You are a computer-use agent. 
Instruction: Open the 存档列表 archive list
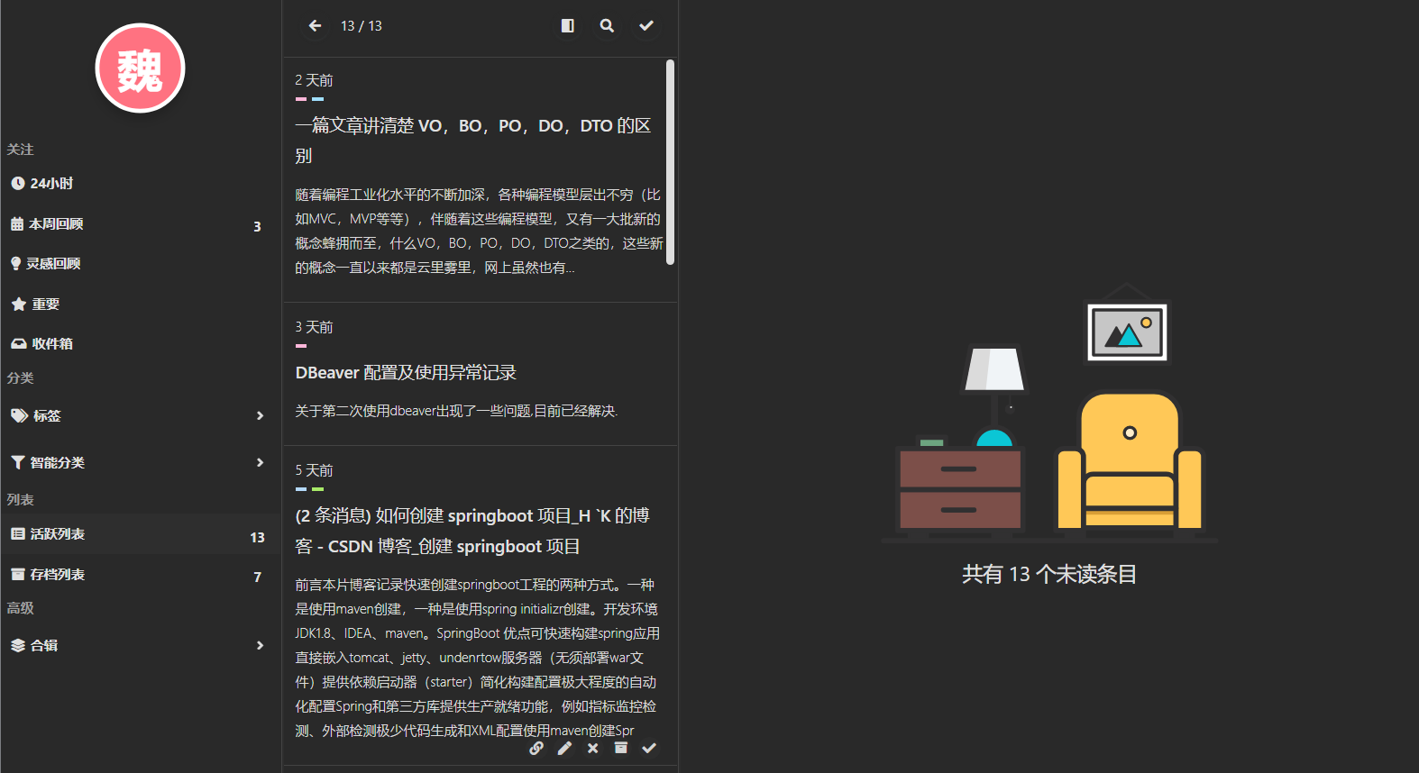tap(141, 575)
